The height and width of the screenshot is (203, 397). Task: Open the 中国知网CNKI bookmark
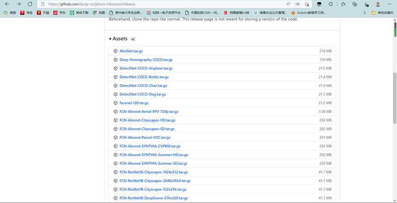pos(202,13)
